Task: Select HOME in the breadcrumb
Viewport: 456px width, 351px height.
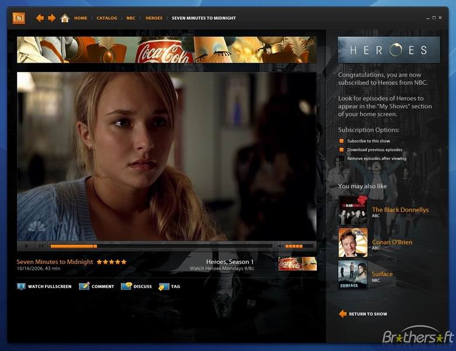Action: [81, 18]
